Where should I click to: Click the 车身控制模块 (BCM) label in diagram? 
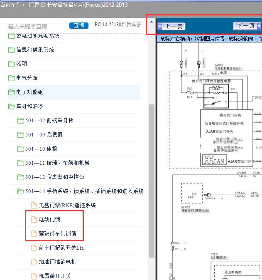(x=228, y=69)
